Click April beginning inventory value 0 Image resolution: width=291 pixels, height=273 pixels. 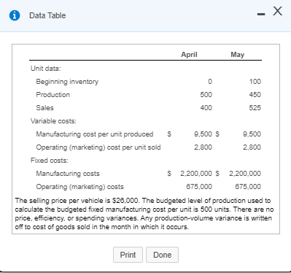point(210,82)
